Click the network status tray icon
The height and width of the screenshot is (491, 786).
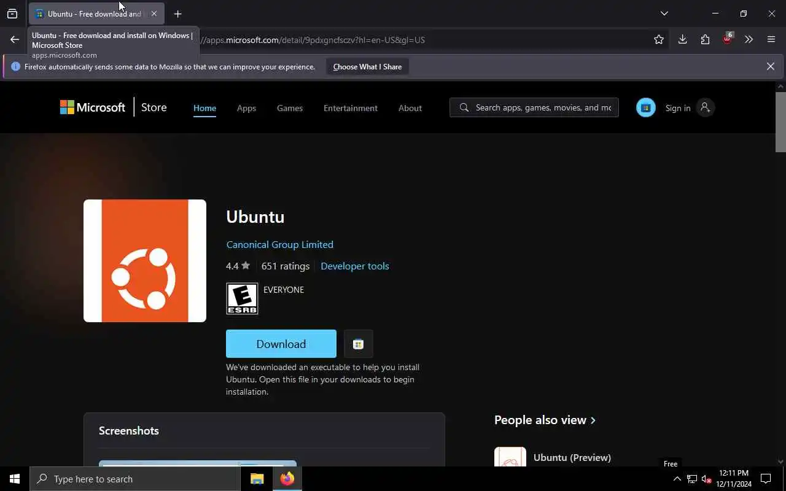[x=692, y=479]
